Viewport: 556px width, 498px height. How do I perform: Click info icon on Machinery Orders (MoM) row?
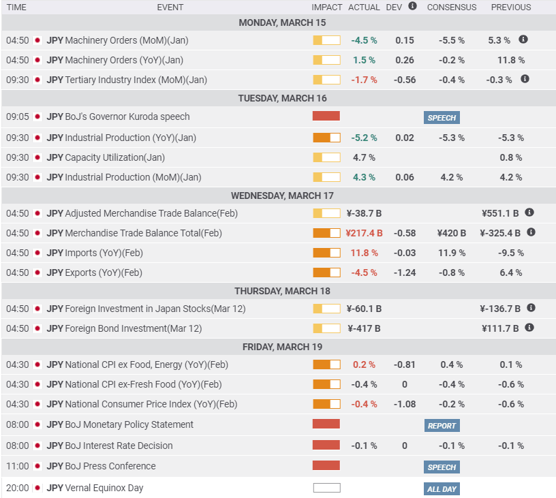(523, 40)
